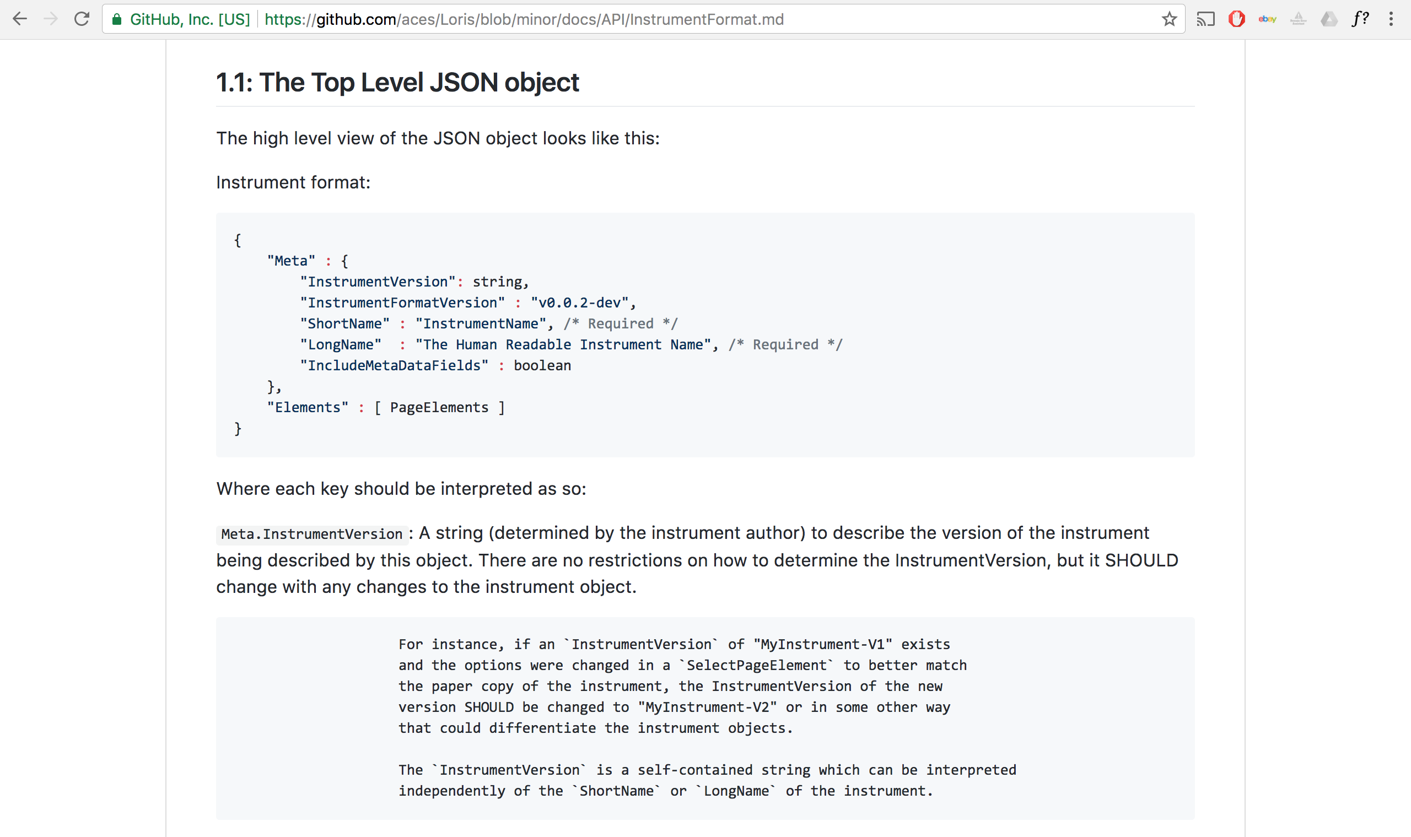Viewport: 1411px width, 837px height.
Task: Click the green secure padlock icon
Action: click(117, 19)
